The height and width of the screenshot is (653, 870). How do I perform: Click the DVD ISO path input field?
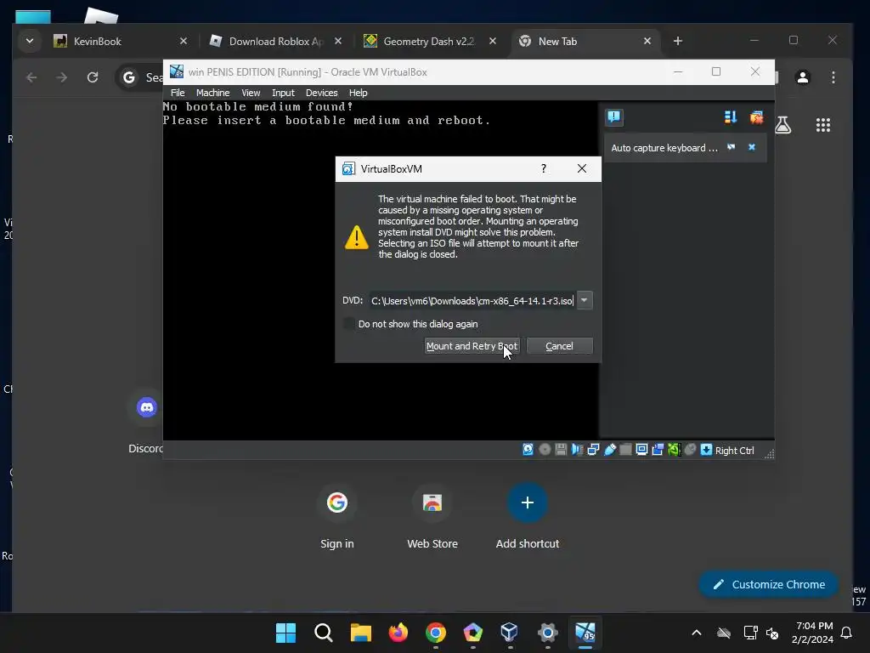click(x=472, y=300)
